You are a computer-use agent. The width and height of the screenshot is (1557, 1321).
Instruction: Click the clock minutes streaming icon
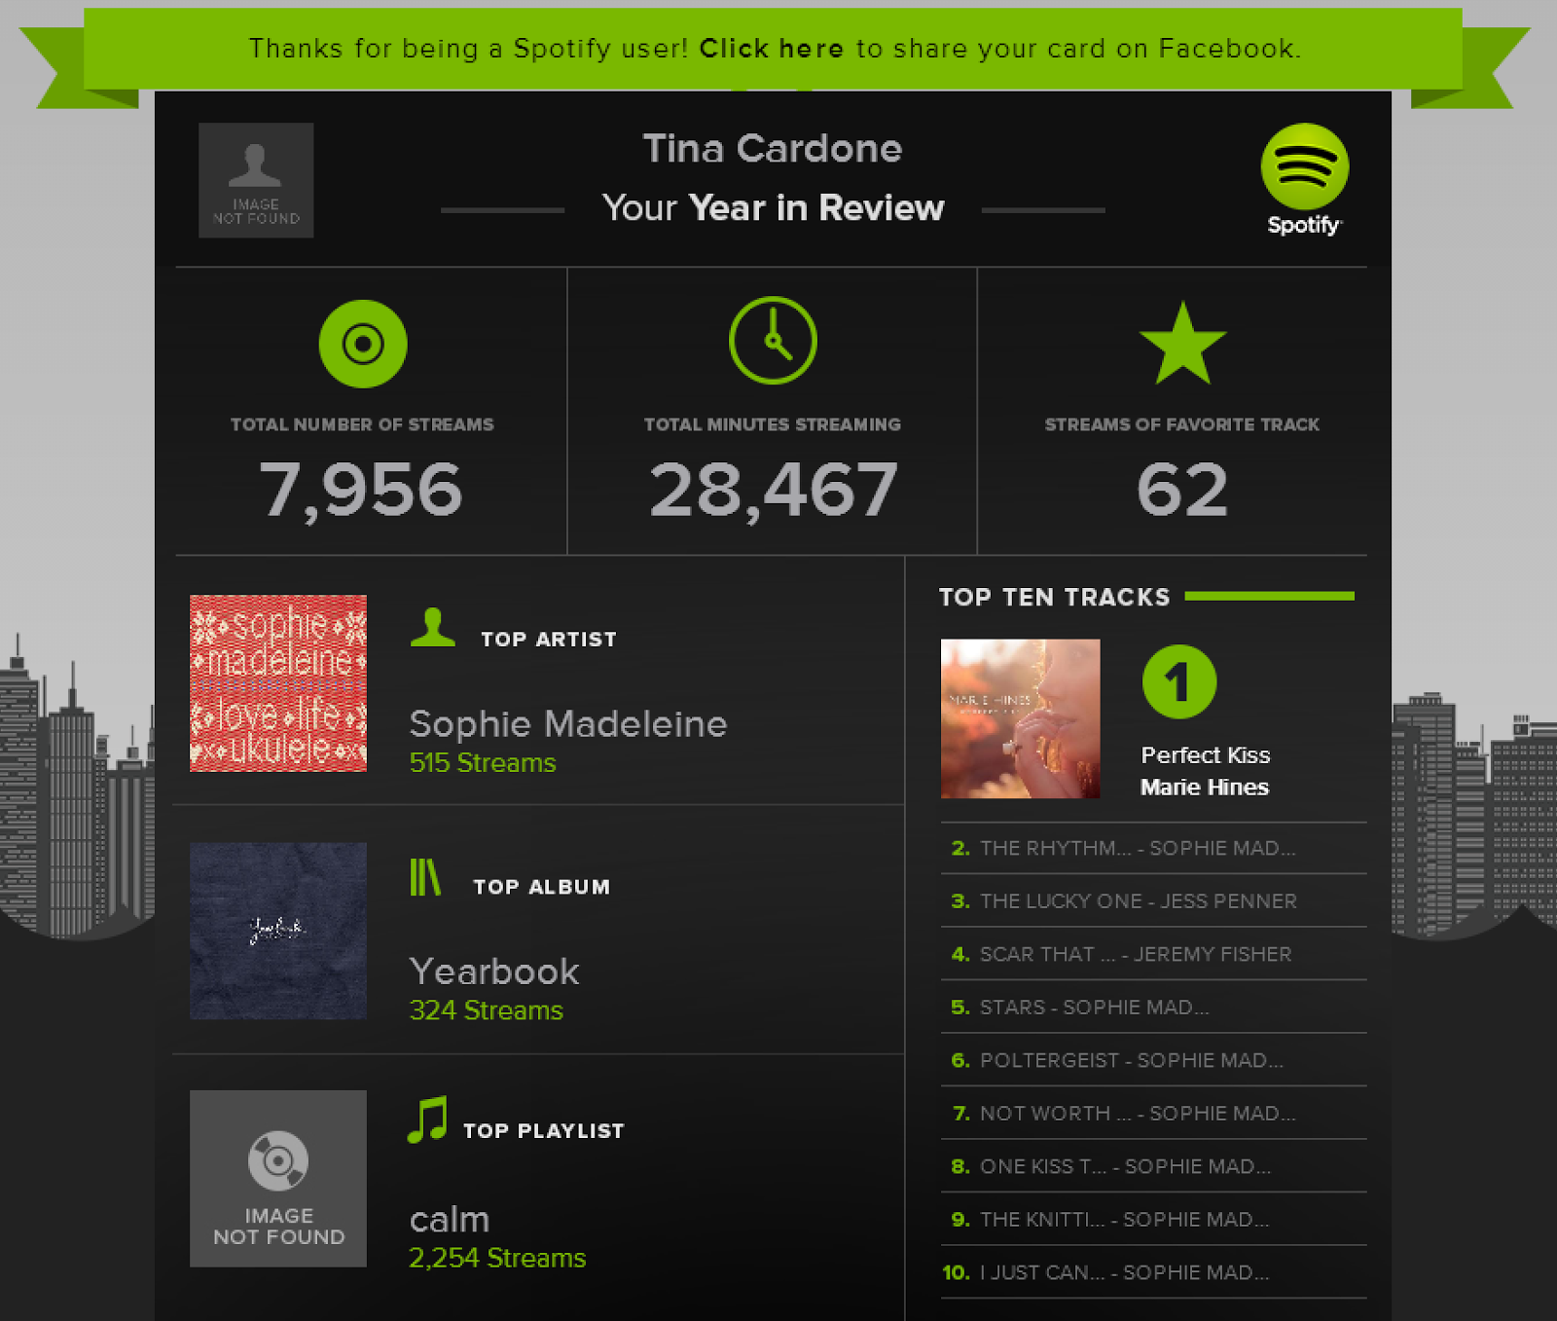point(773,341)
